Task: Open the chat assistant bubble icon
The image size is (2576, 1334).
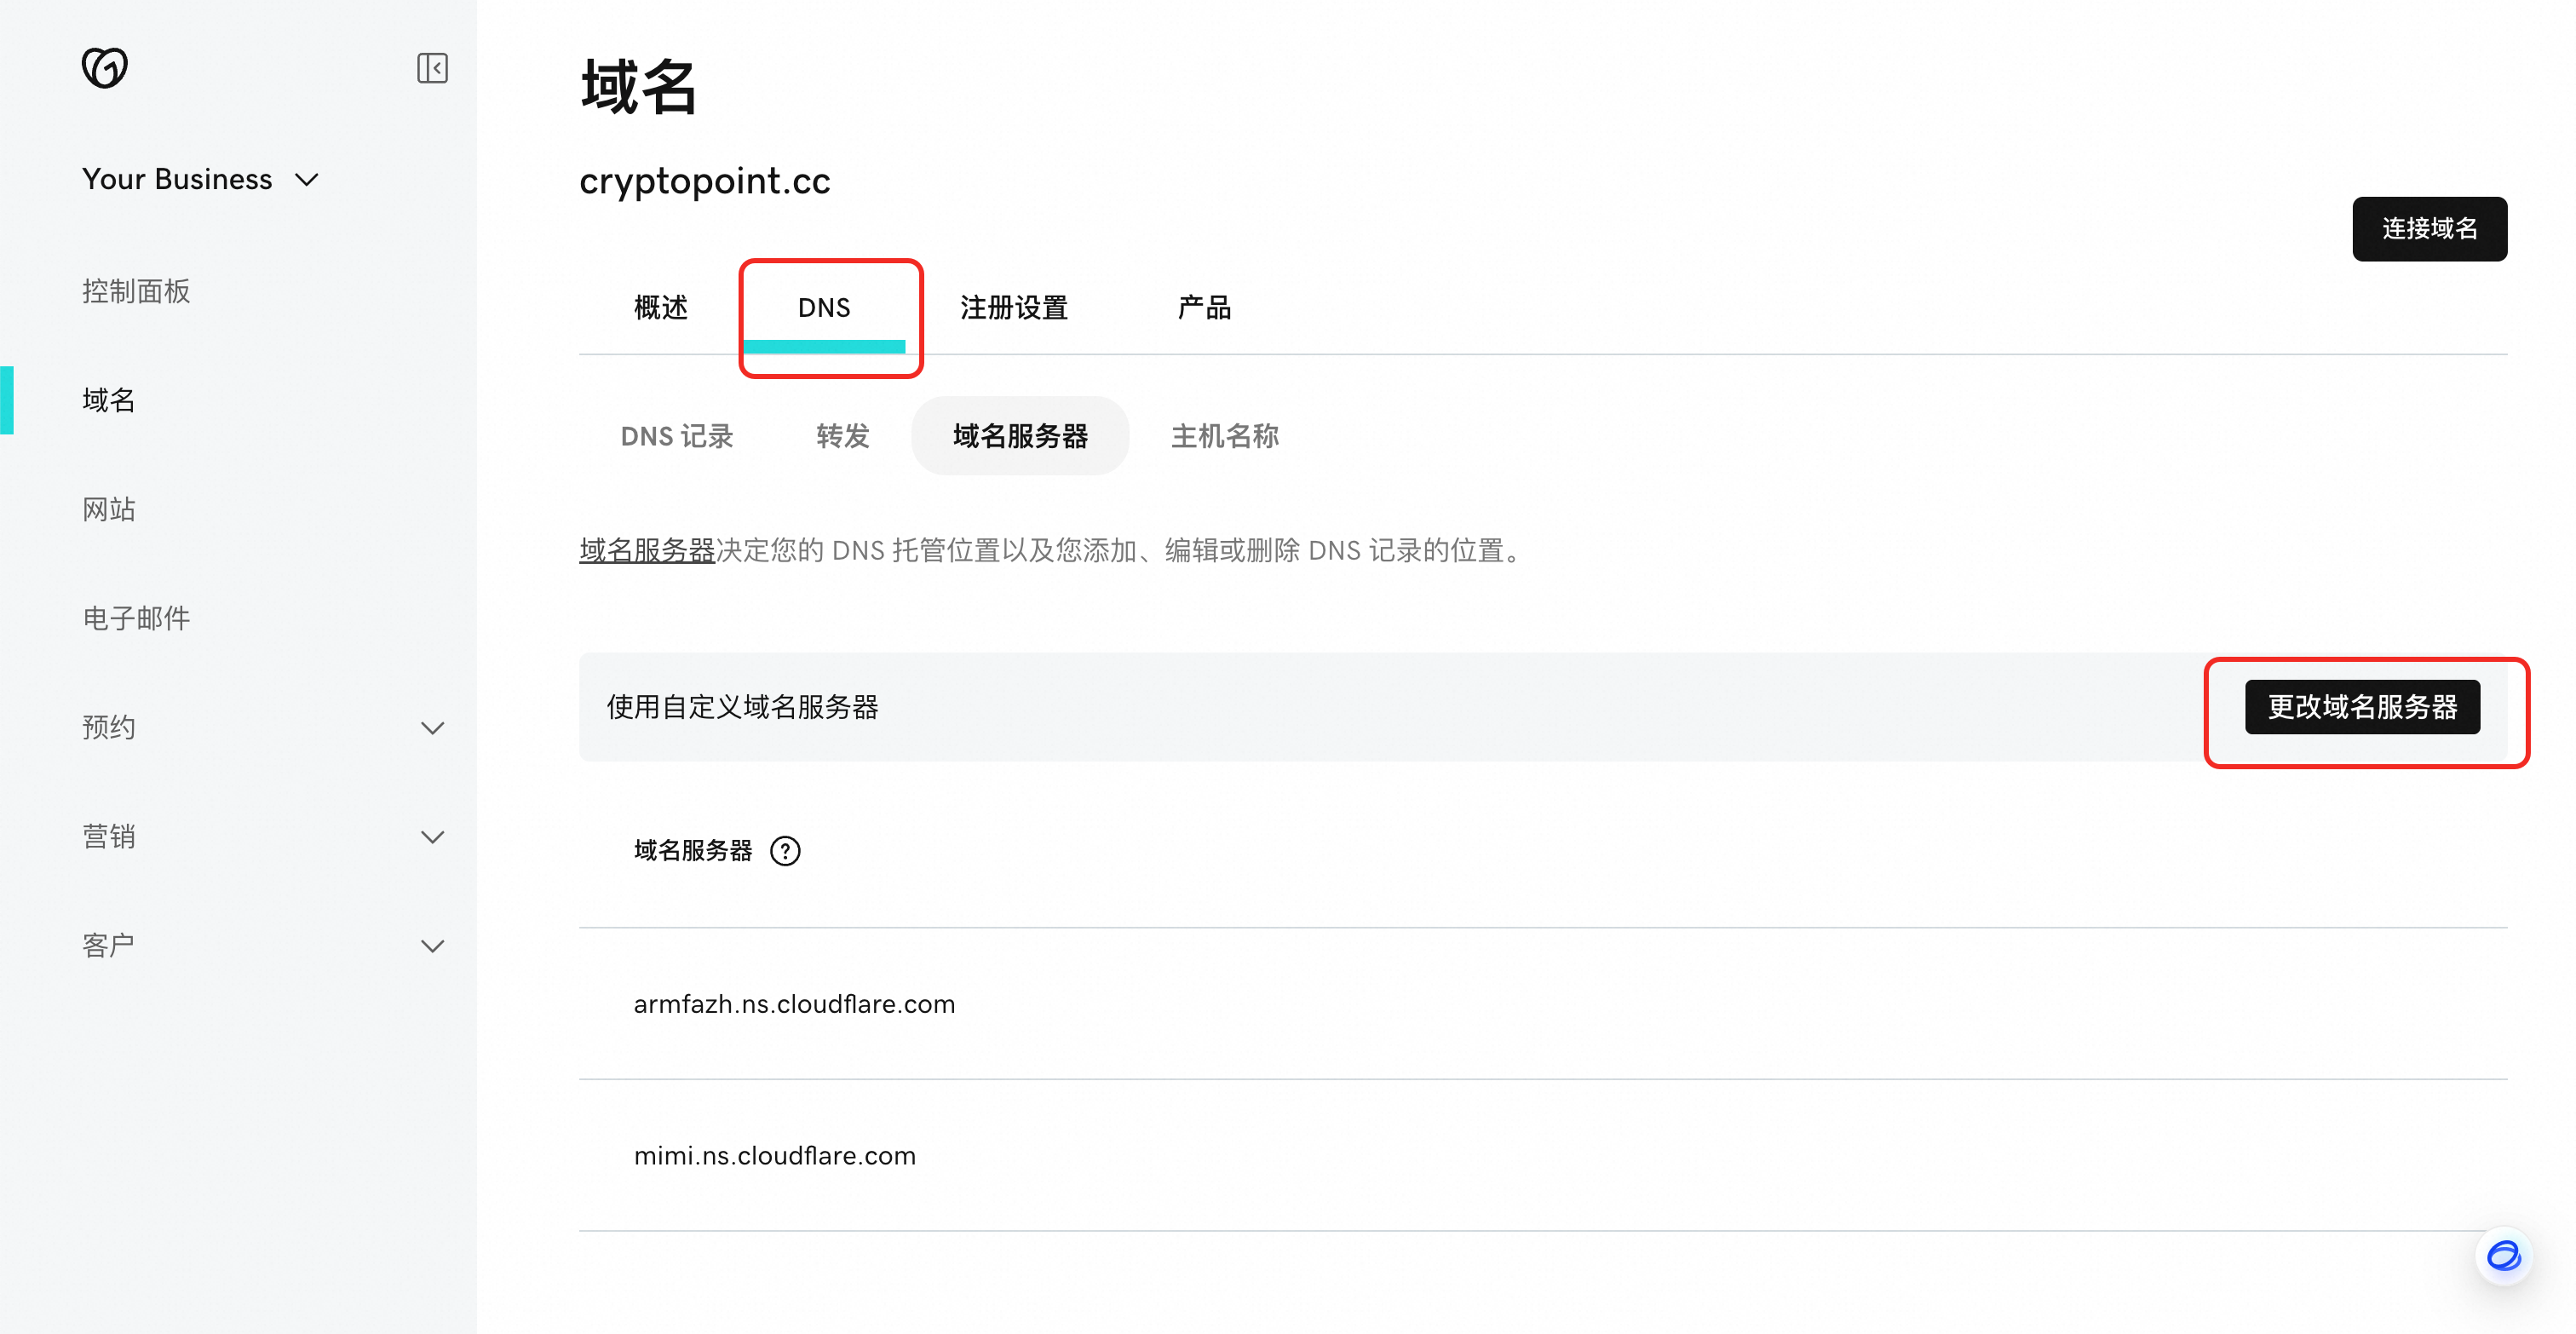Action: click(2504, 1255)
